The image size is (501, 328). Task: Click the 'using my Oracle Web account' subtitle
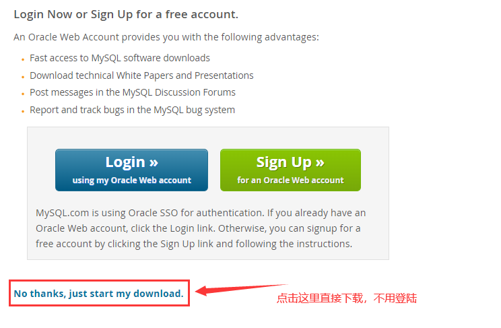pyautogui.click(x=131, y=181)
